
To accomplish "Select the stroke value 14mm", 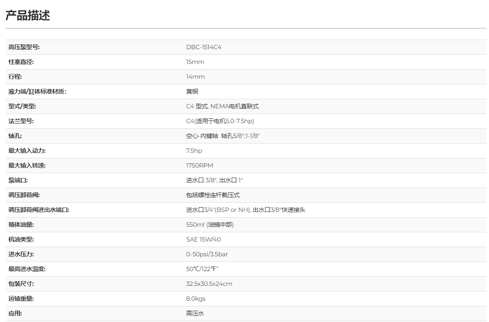I will (195, 77).
